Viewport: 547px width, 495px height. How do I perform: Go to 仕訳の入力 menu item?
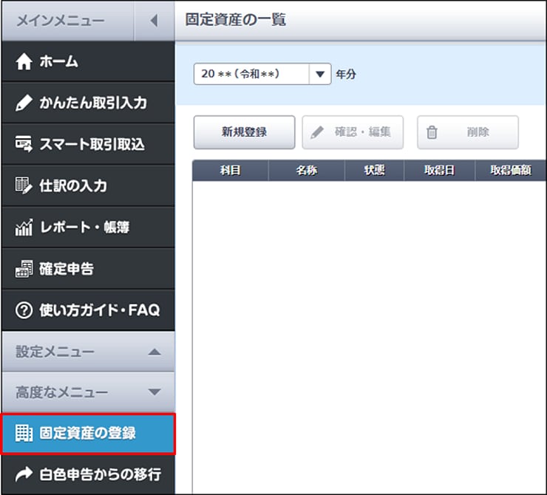click(x=88, y=185)
